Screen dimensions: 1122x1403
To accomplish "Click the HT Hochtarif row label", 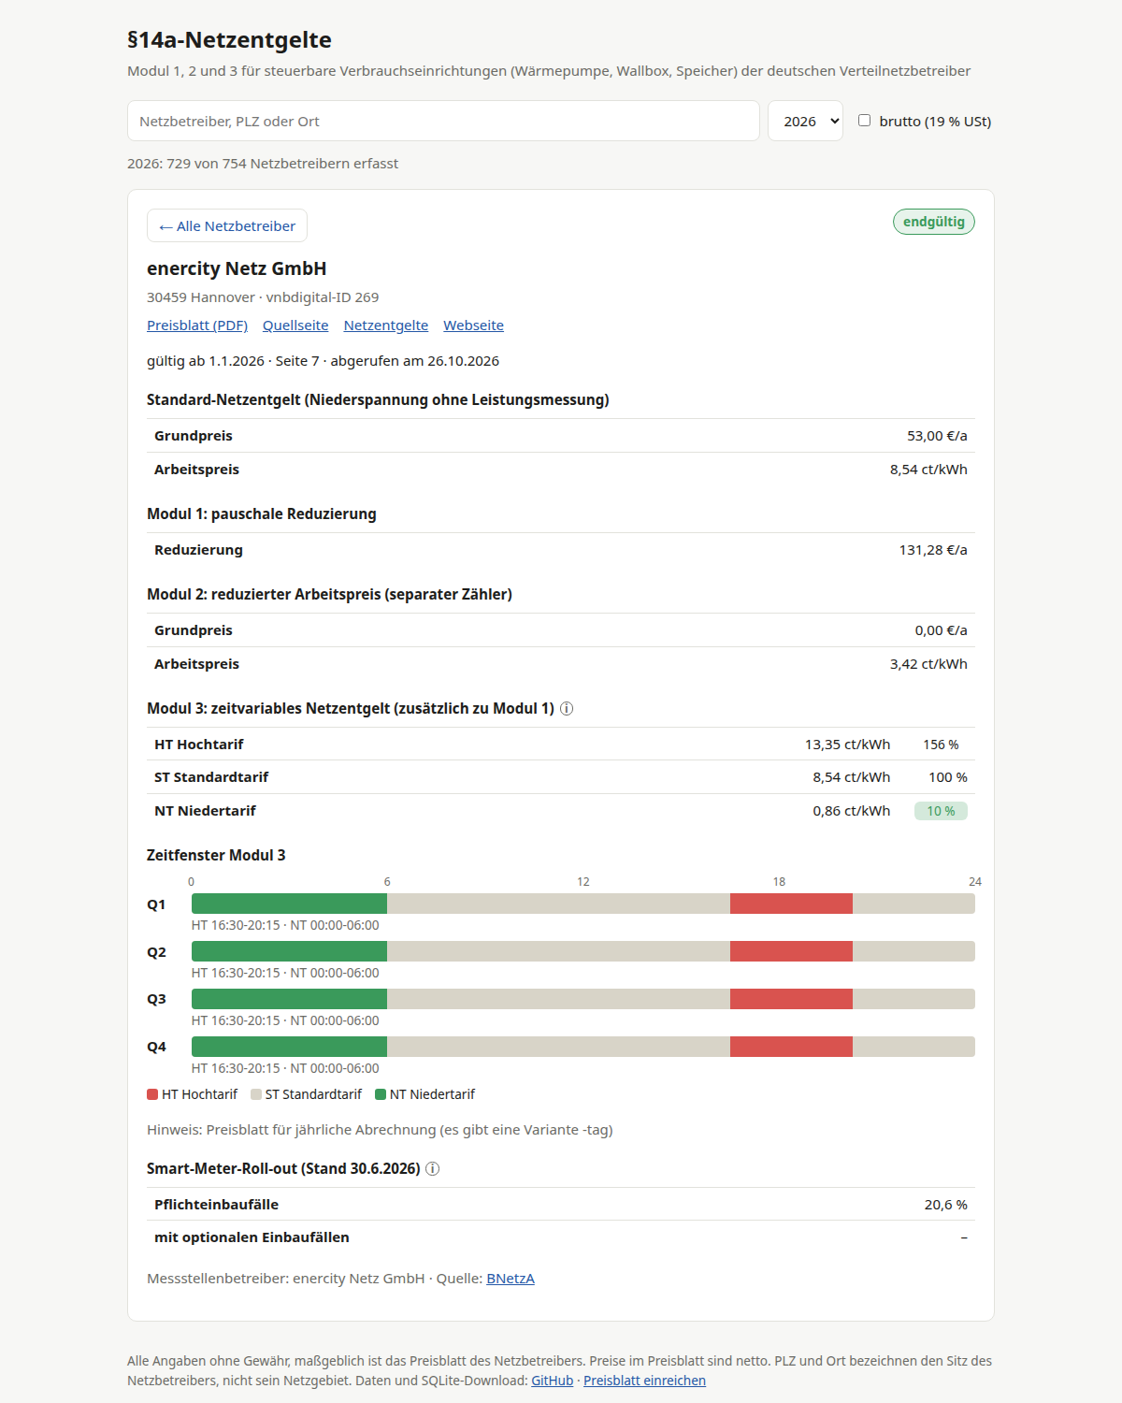I will pos(199,745).
